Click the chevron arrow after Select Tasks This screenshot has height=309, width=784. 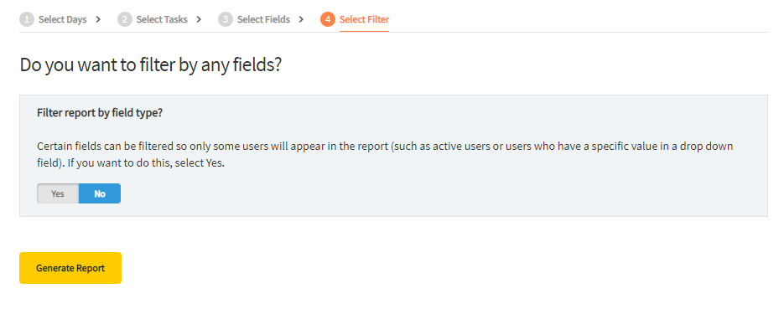tap(199, 19)
